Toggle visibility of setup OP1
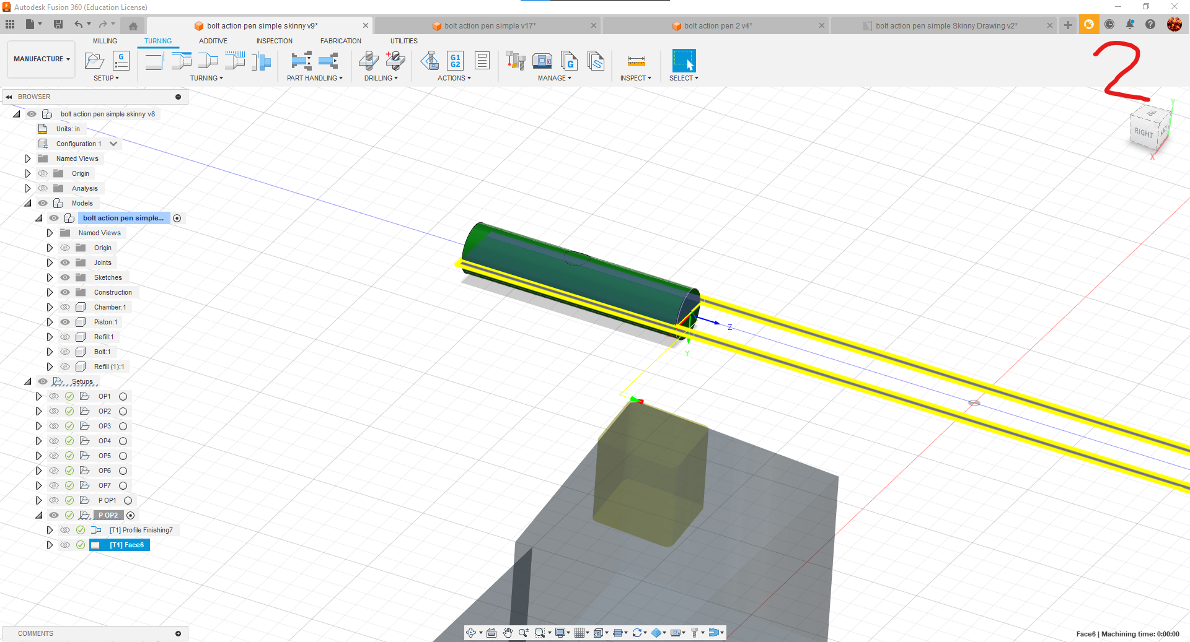 [54, 396]
